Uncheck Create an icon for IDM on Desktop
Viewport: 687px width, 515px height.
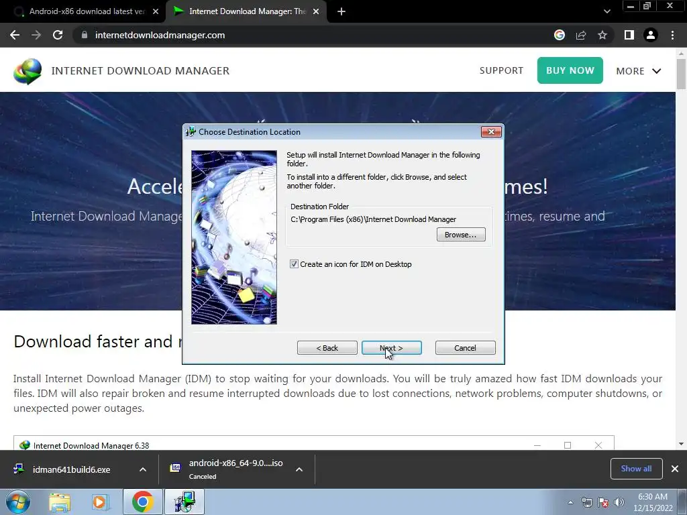[294, 264]
